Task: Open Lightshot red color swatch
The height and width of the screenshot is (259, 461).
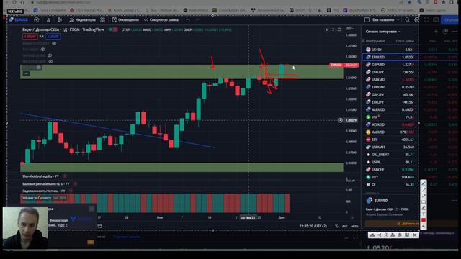Action: [424, 220]
